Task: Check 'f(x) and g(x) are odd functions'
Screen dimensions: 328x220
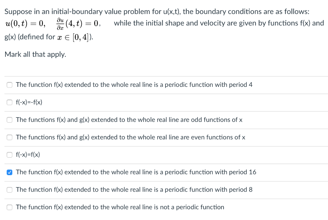Action: click(9, 120)
